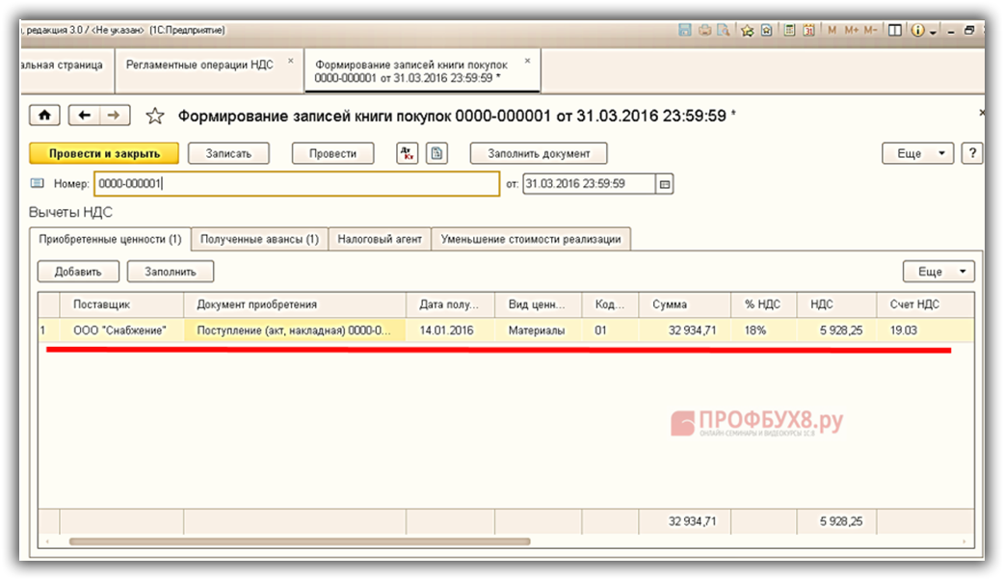Switch to Полученные авансы (1) tab
The image size is (1004, 580).
(259, 239)
